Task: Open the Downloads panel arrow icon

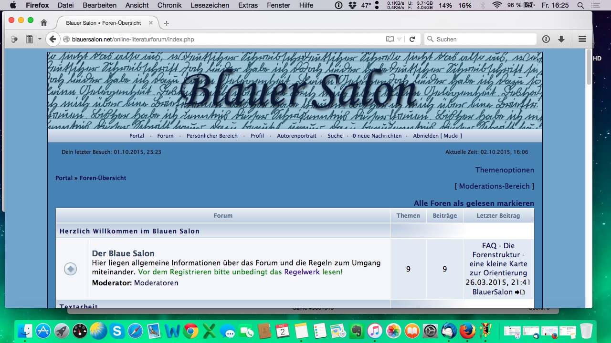Action: pos(561,40)
